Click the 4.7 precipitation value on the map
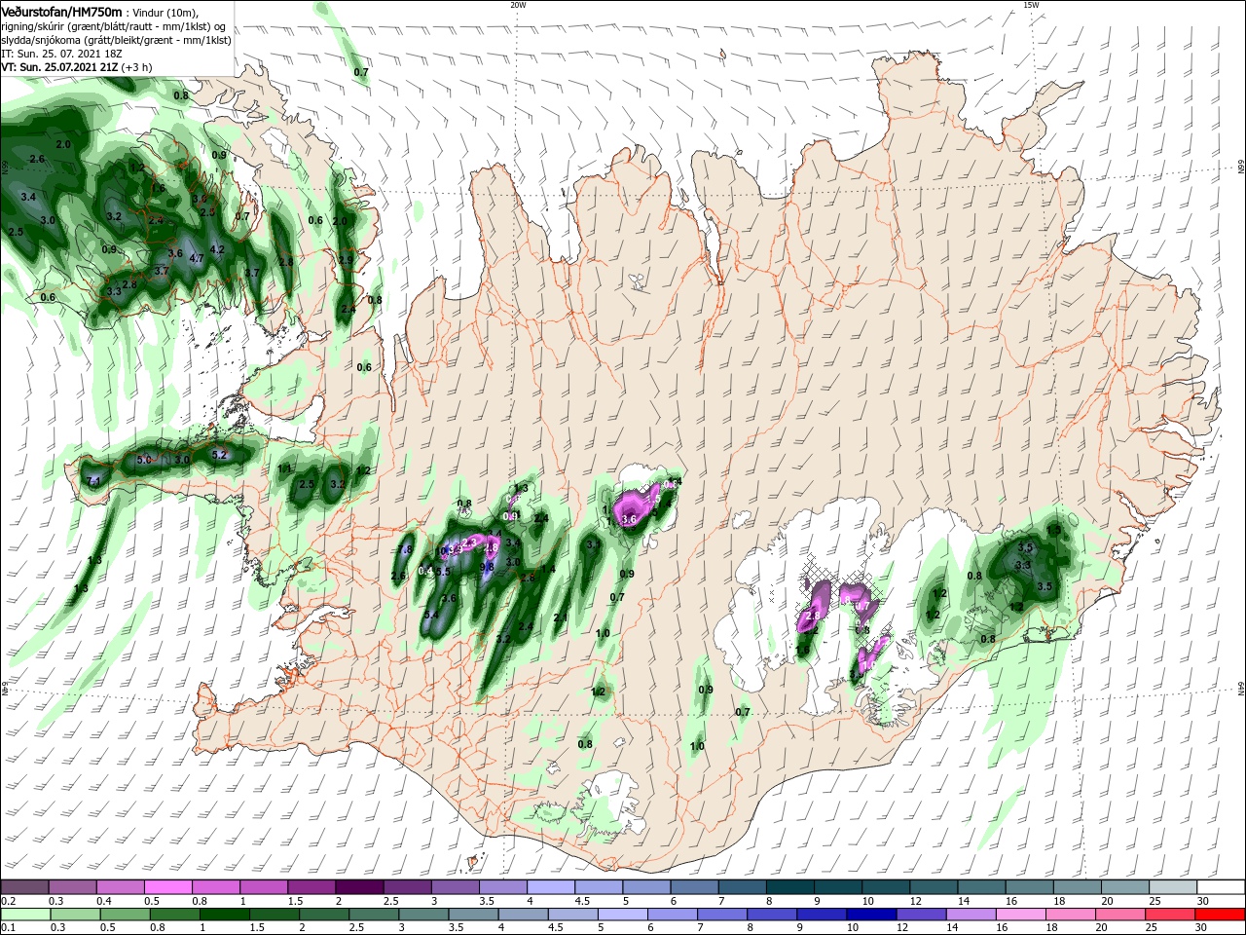Image resolution: width=1246 pixels, height=935 pixels. (x=196, y=258)
